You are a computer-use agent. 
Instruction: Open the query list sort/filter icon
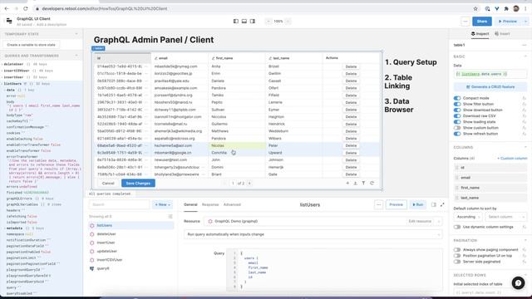click(x=170, y=216)
